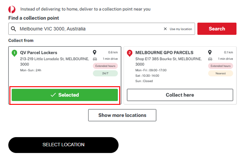Clear the location search text
This screenshot has width=247, height=156.
[x=165, y=29]
